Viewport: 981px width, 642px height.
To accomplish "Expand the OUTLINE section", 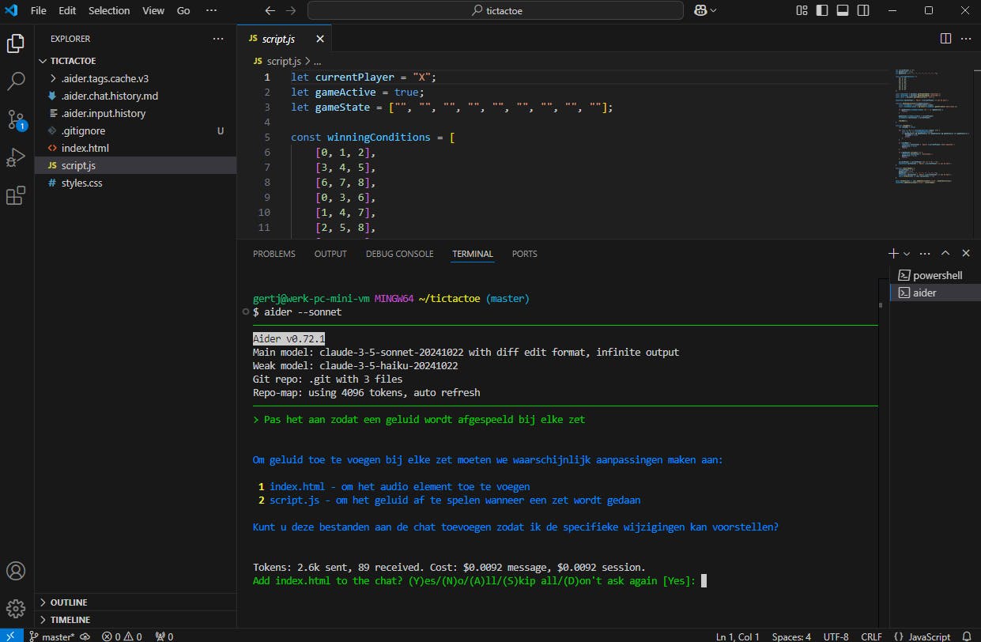I will point(69,602).
